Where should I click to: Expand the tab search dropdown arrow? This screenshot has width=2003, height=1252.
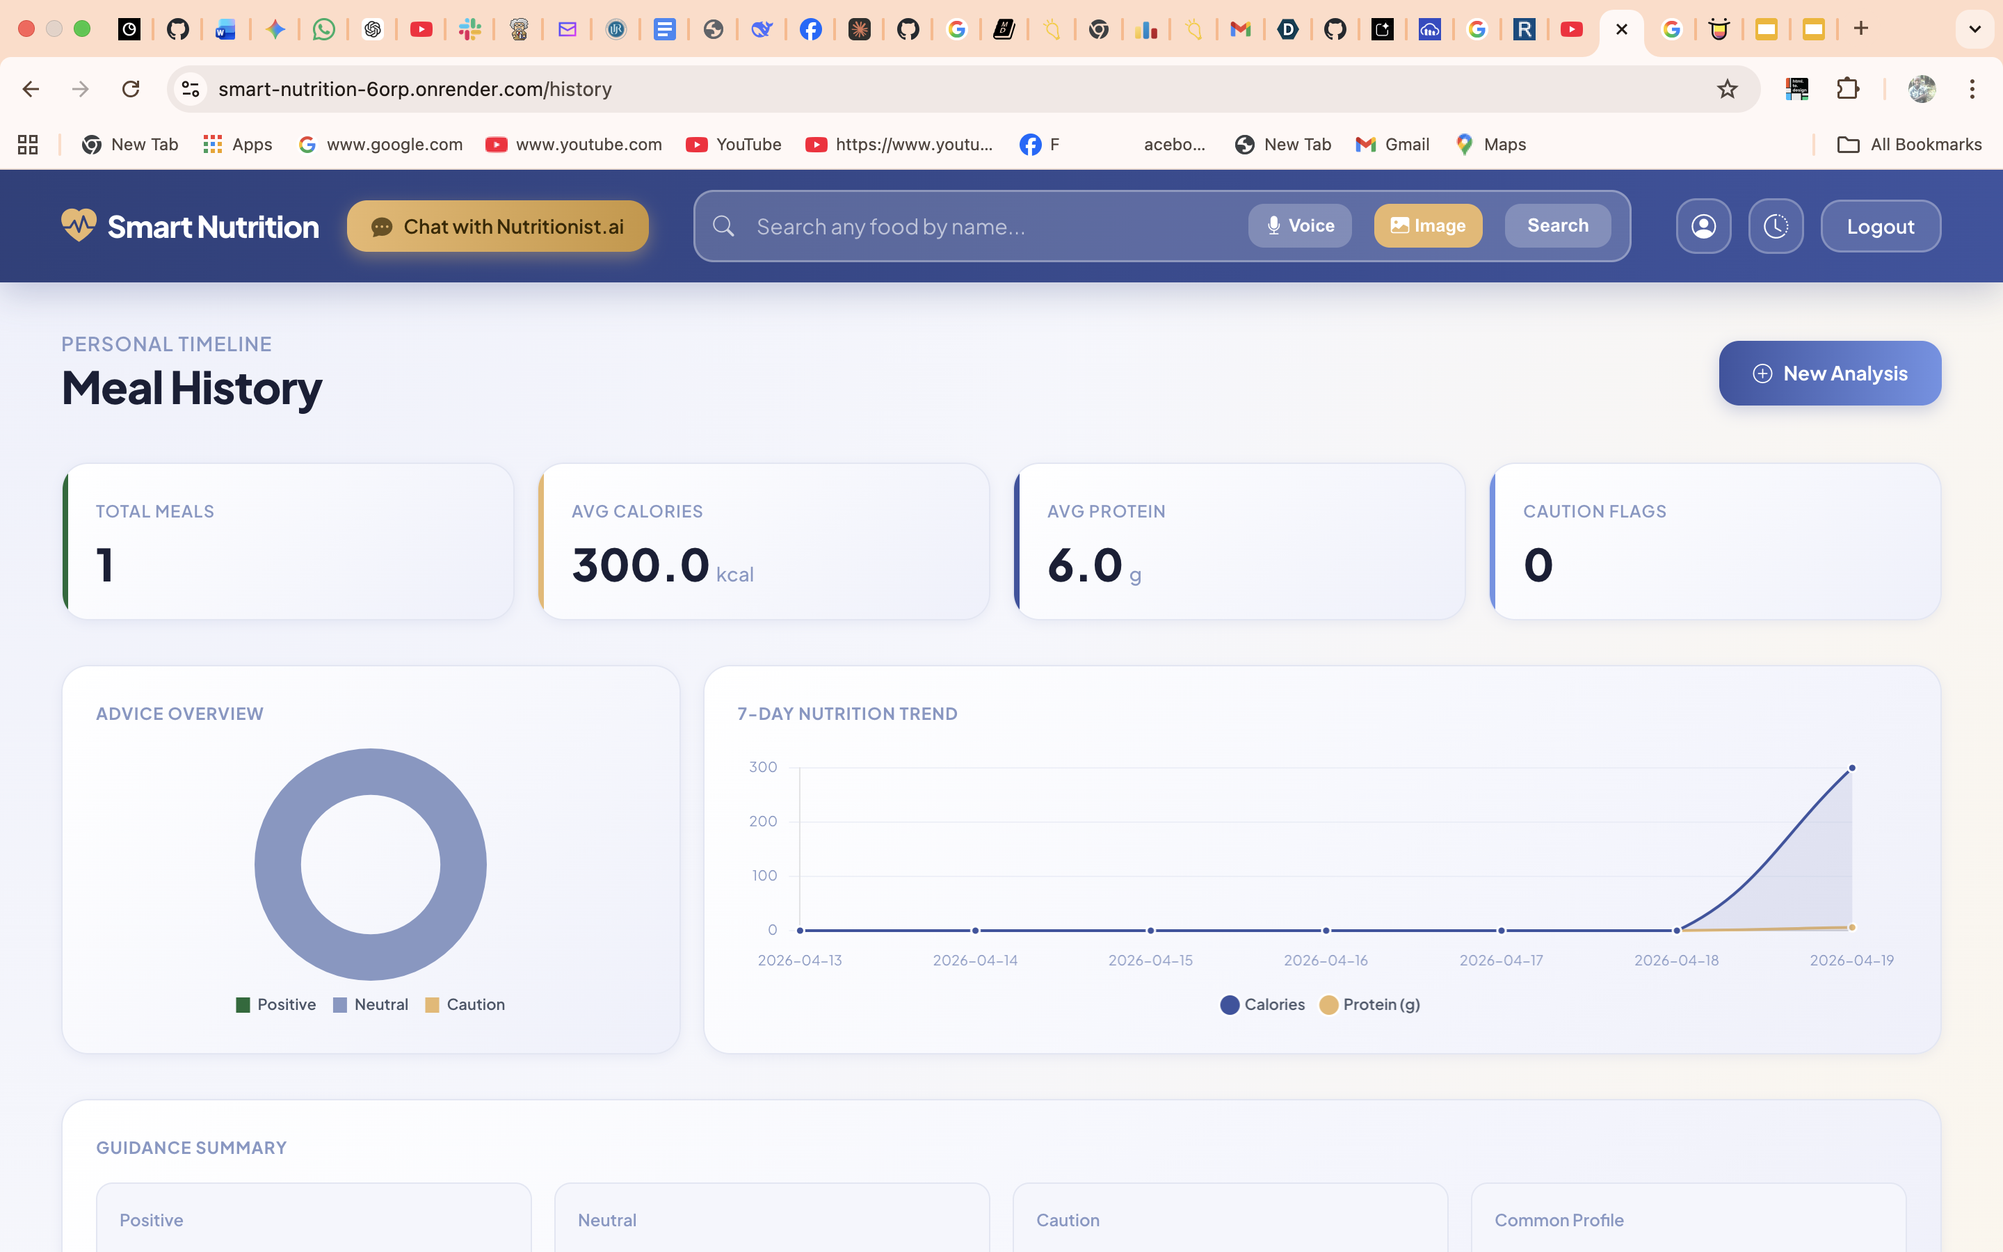pos(1975,29)
